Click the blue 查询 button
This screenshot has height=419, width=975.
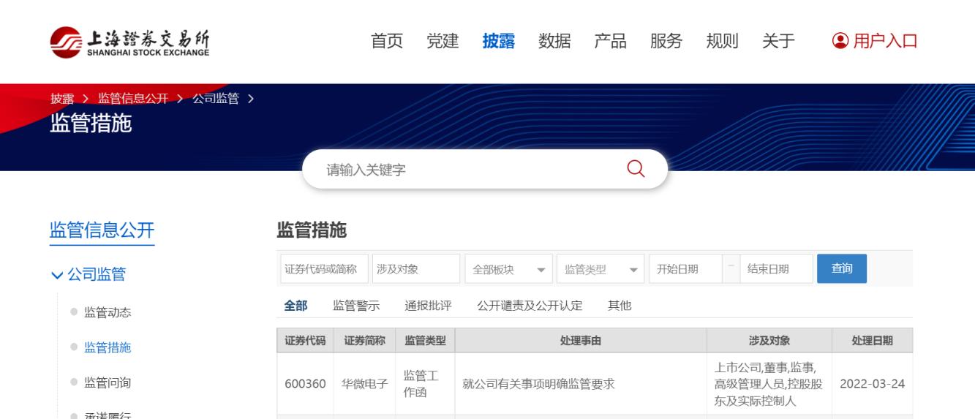point(842,268)
